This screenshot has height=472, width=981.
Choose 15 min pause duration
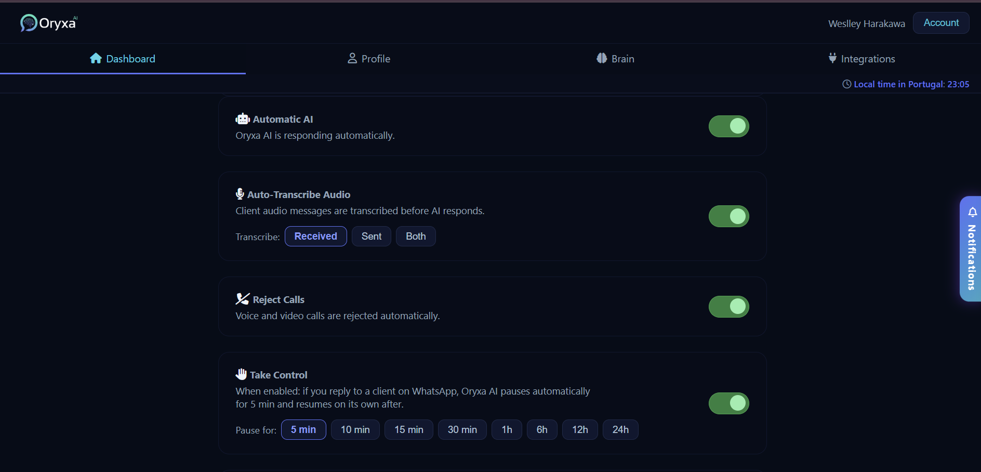click(x=409, y=430)
